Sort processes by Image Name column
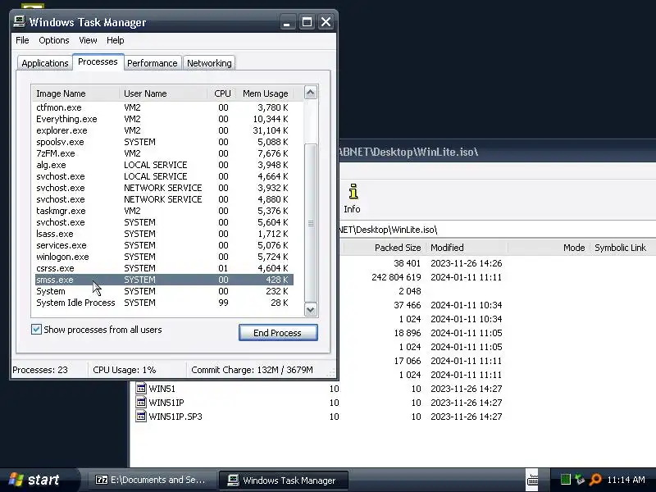Screen dimensions: 656x492 [76, 93]
